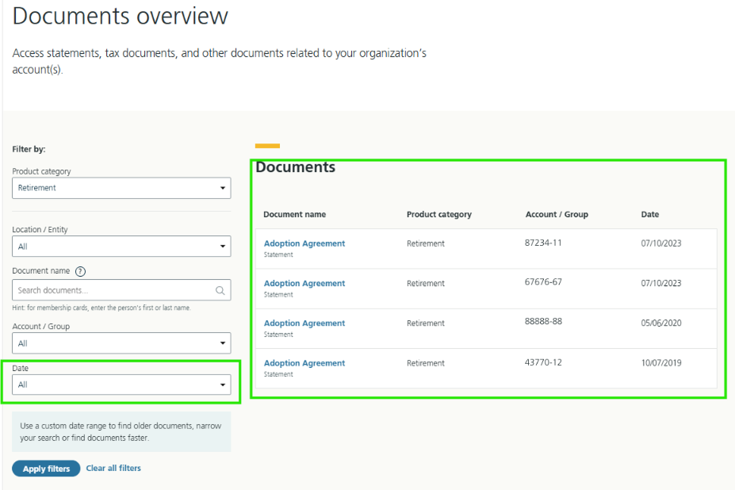735x490 pixels.
Task: Open the Date filter dropdown
Action: tap(121, 385)
